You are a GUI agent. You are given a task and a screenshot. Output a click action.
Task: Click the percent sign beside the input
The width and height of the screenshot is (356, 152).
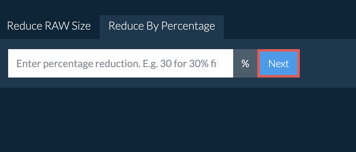(245, 63)
